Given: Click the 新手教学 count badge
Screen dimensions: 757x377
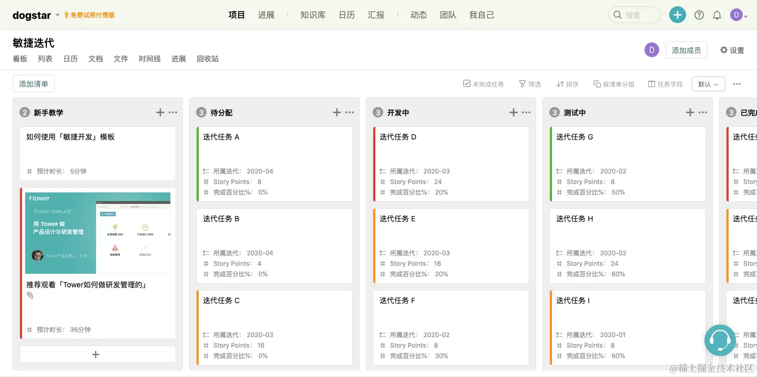Looking at the screenshot, I should (x=24, y=112).
